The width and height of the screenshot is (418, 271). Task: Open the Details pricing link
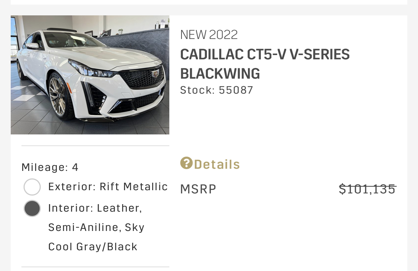point(210,164)
